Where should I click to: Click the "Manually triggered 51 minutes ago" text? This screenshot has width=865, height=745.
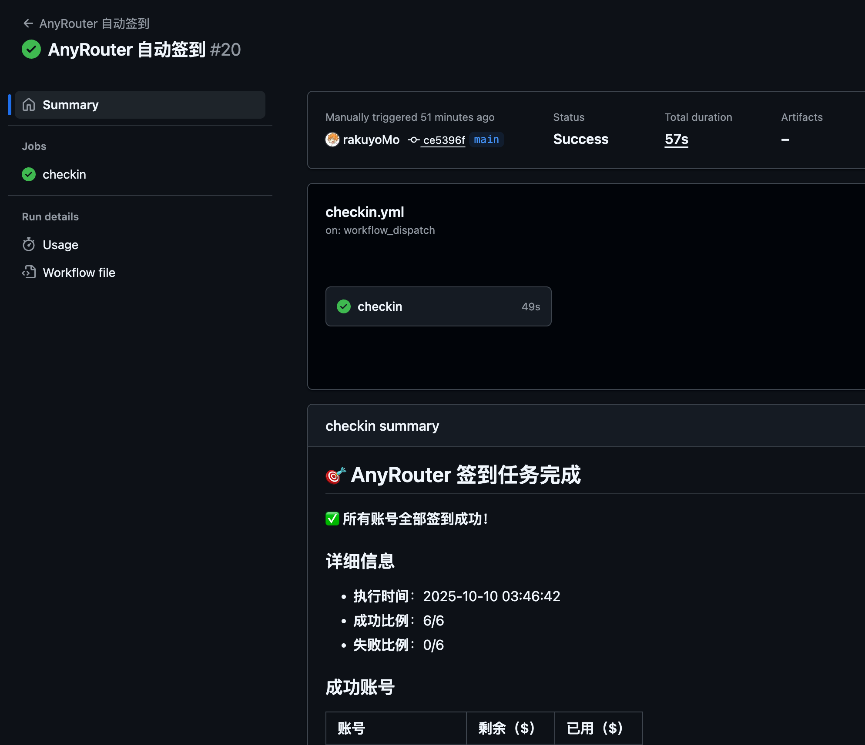(410, 117)
